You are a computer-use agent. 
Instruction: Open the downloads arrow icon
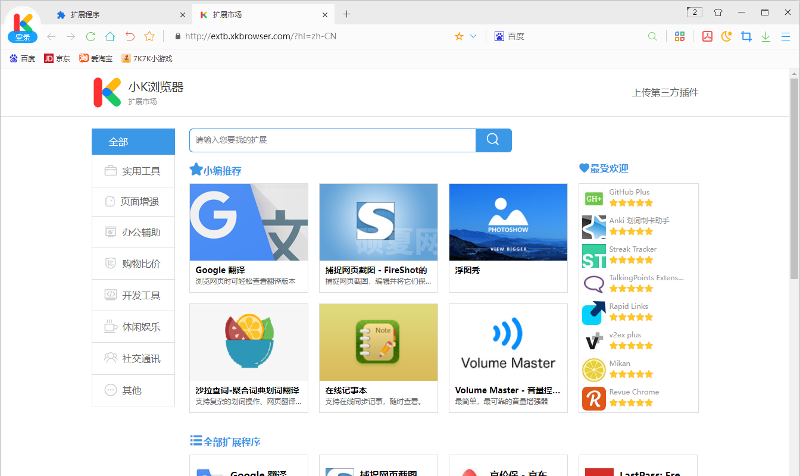766,36
